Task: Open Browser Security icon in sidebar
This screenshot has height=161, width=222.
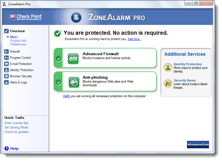Action: click(6, 76)
